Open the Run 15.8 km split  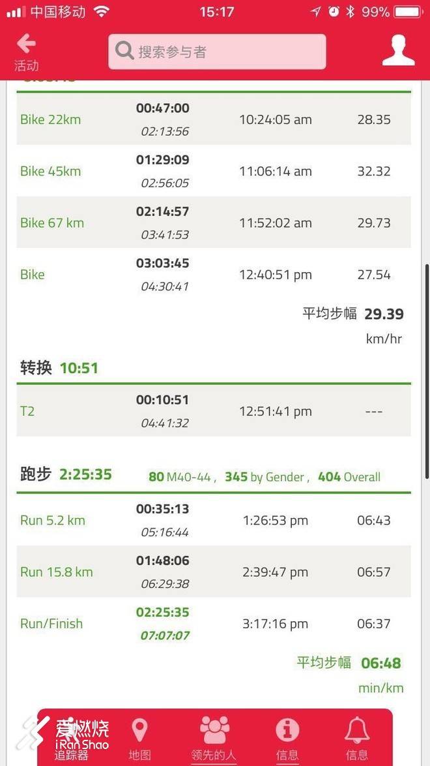[x=215, y=571]
